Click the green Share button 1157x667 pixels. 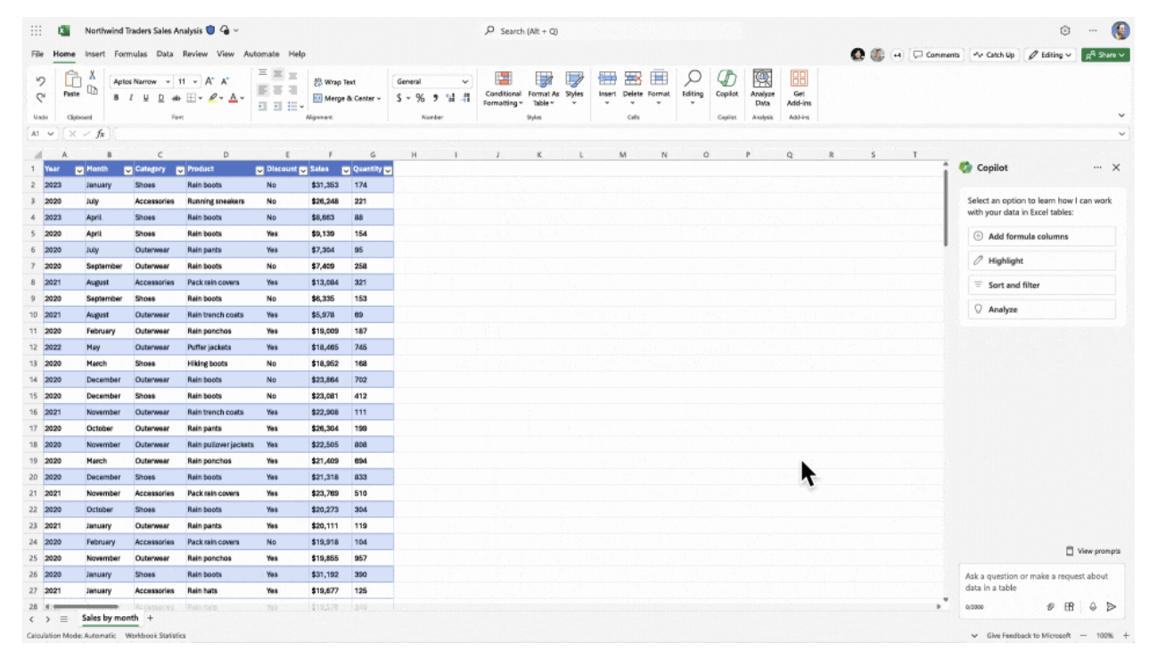click(1106, 54)
